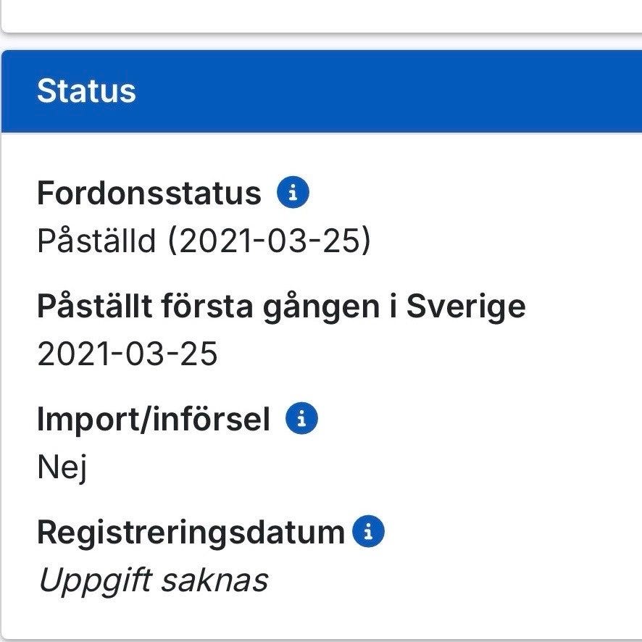Click the Påställd status text
The width and height of the screenshot is (642, 642).
(x=96, y=241)
